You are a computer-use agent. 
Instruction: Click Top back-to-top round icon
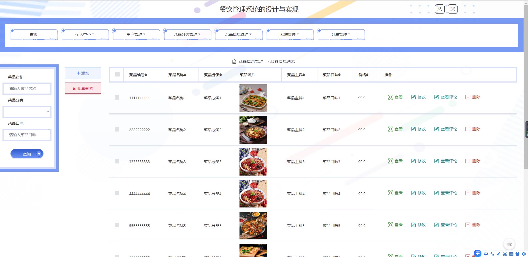tap(509, 244)
